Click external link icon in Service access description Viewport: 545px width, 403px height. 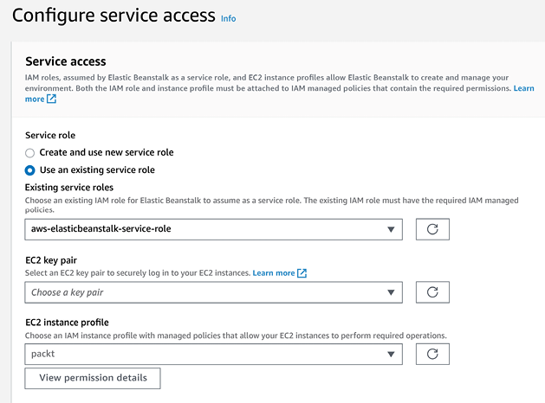[52, 99]
